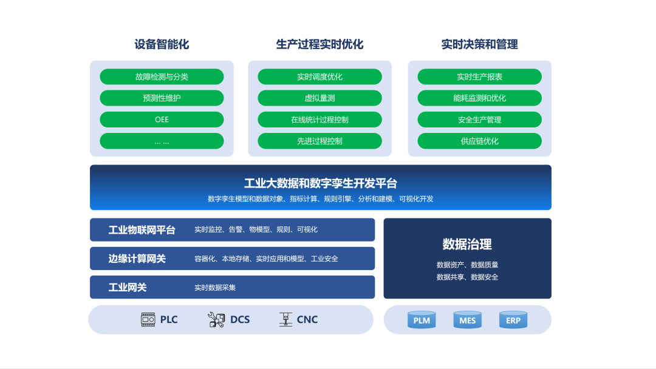The image size is (656, 369).
Task: Click the 实时调度优化 pill
Action: coord(319,77)
